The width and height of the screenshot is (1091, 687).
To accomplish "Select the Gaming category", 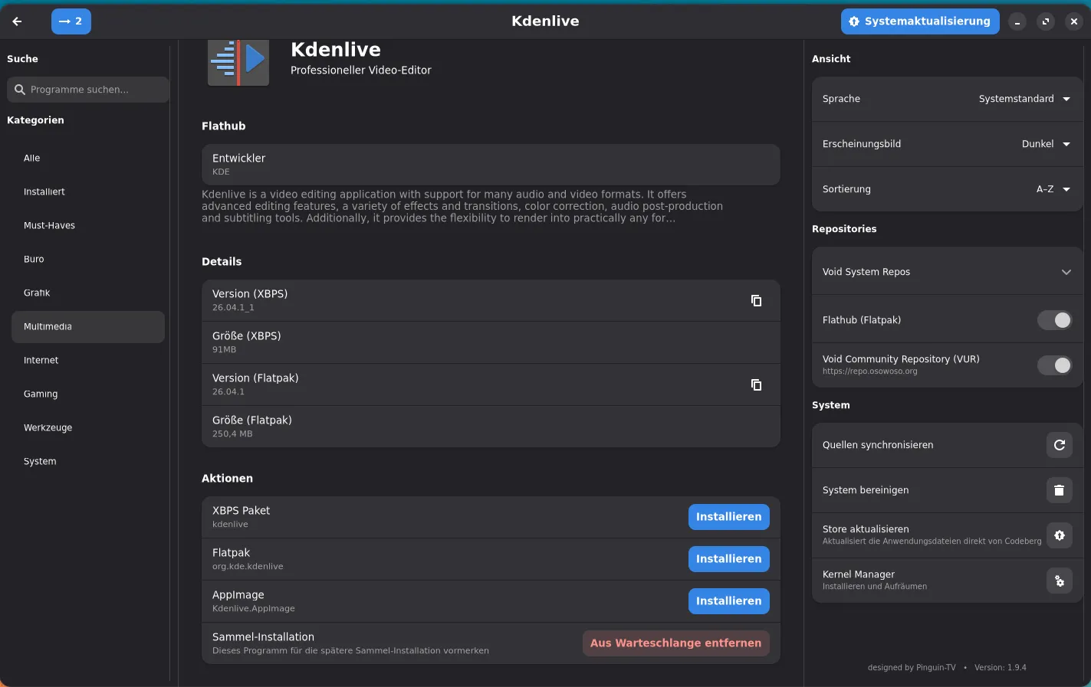I will [88, 394].
